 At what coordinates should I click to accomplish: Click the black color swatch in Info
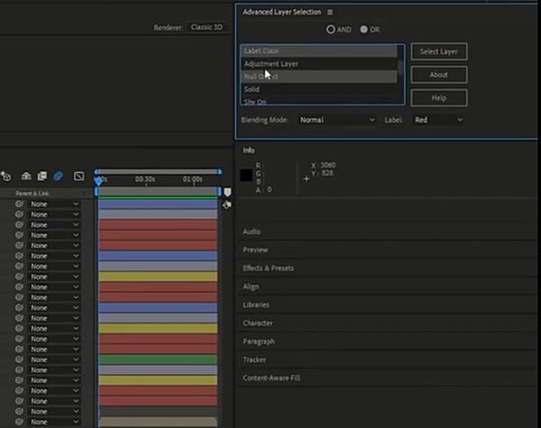tap(246, 175)
